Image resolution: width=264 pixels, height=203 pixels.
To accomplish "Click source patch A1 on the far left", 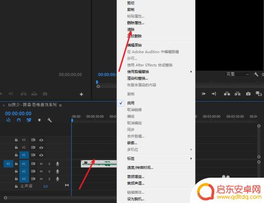I will tap(8, 163).
